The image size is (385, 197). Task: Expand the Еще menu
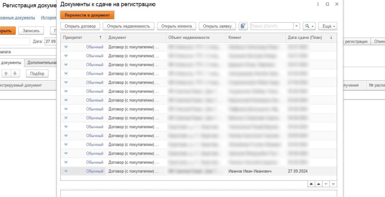pyautogui.click(x=328, y=26)
